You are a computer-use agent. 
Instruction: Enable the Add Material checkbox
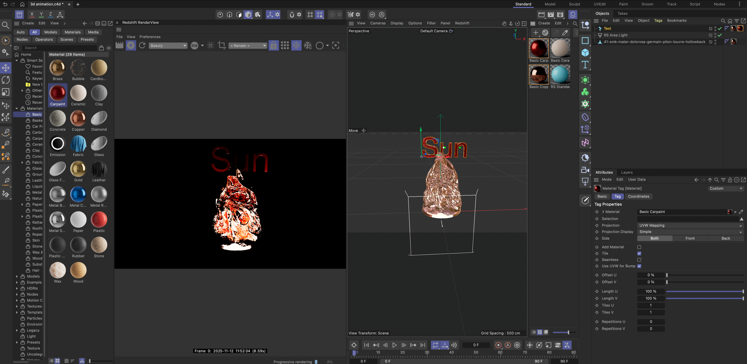click(x=639, y=247)
